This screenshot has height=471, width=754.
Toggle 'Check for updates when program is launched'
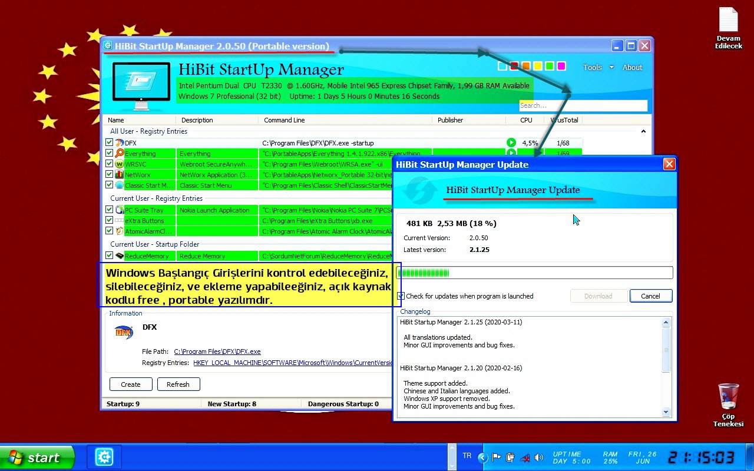(x=401, y=296)
